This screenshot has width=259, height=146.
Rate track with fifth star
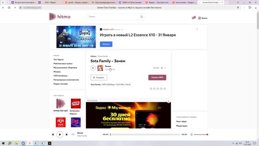coord(165,88)
